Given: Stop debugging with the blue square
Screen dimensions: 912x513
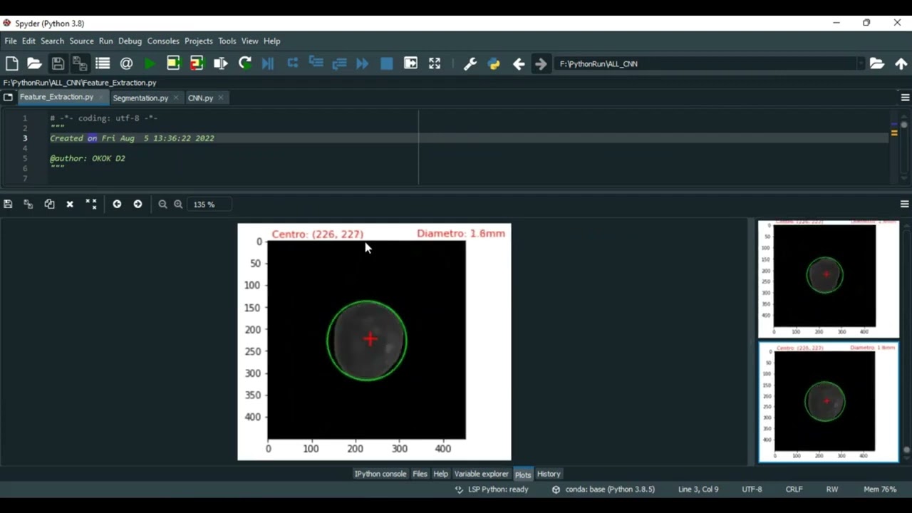Looking at the screenshot, I should coord(386,63).
